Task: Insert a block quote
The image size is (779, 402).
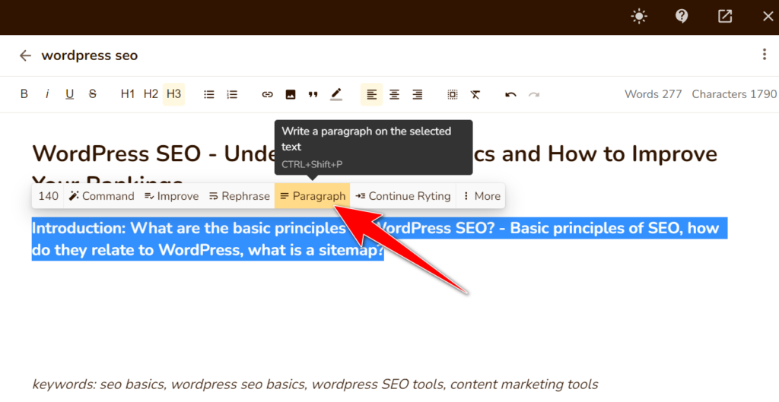Action: click(313, 94)
